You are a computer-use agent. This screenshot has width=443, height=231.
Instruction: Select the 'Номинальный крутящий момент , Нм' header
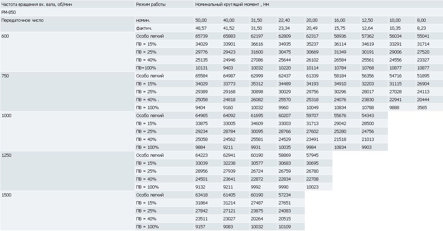click(232, 4)
